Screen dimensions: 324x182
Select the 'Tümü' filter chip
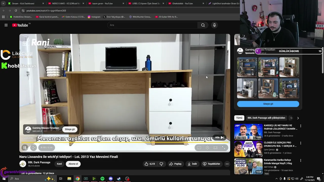tap(239, 118)
